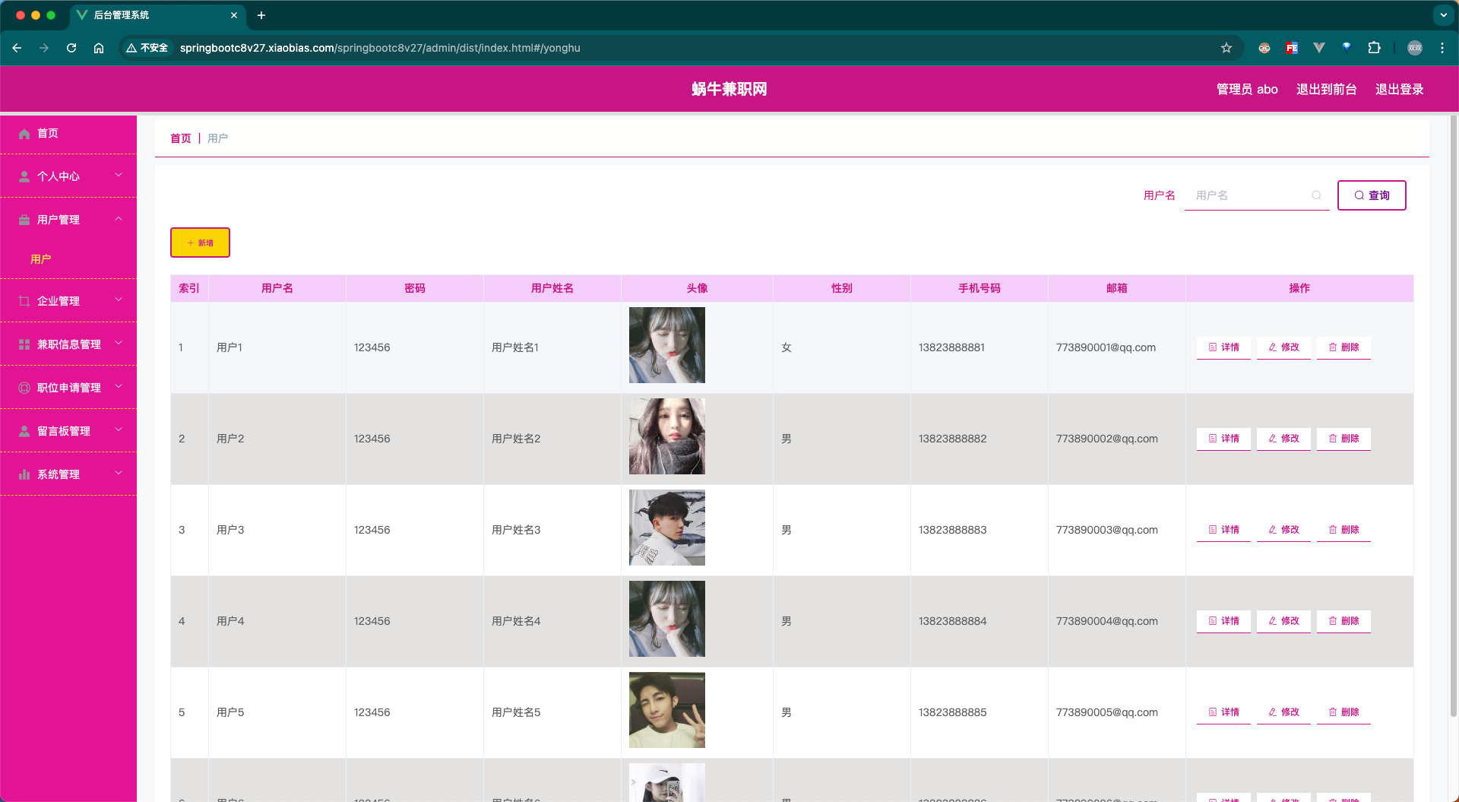Open the tab search dropdown arrow
The height and width of the screenshot is (802, 1459).
1444,15
